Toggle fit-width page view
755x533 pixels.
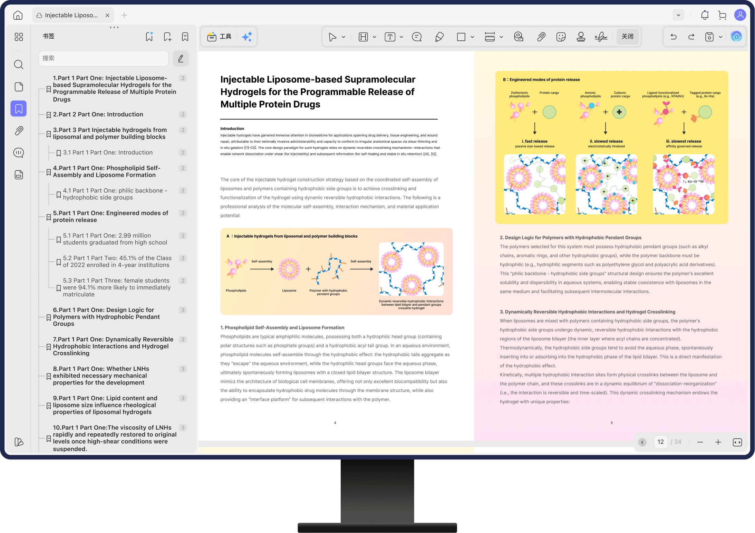[x=737, y=442]
